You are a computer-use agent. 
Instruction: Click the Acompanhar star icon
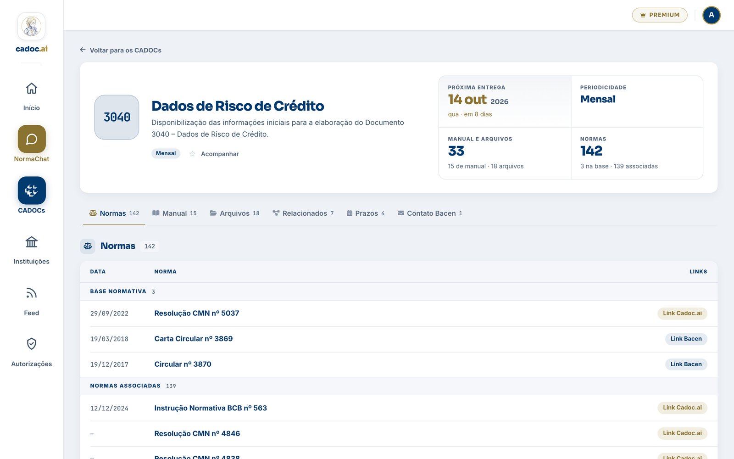pyautogui.click(x=193, y=154)
